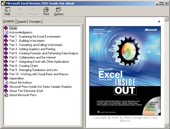Select Part 1 - Examining the Excel Environment
Screen dimensions: 170x129
click(35, 37)
